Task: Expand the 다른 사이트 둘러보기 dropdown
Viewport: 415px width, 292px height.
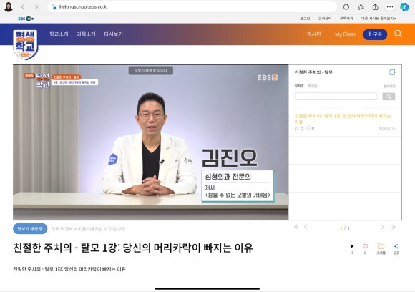Action: point(379,19)
